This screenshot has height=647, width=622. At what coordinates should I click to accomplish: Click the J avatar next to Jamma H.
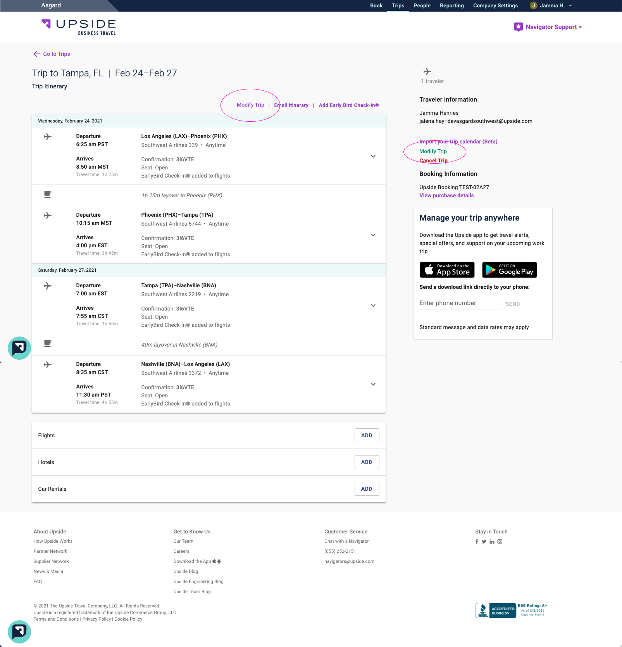point(534,5)
